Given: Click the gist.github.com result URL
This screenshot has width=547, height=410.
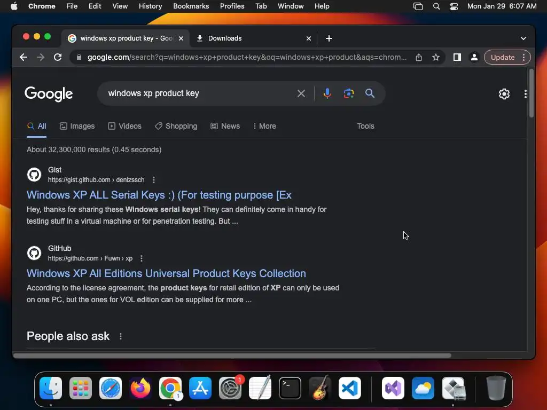Looking at the screenshot, I should coord(96,180).
